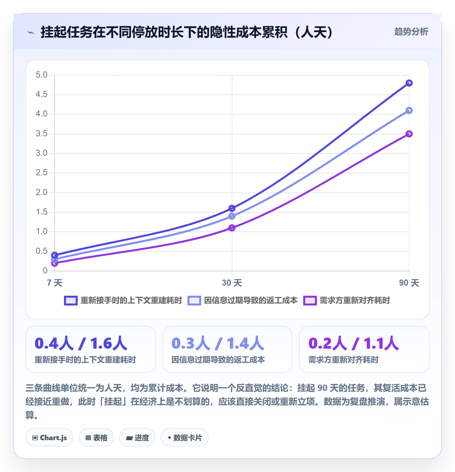Click the bar icon in the 进度 chip

point(129,438)
